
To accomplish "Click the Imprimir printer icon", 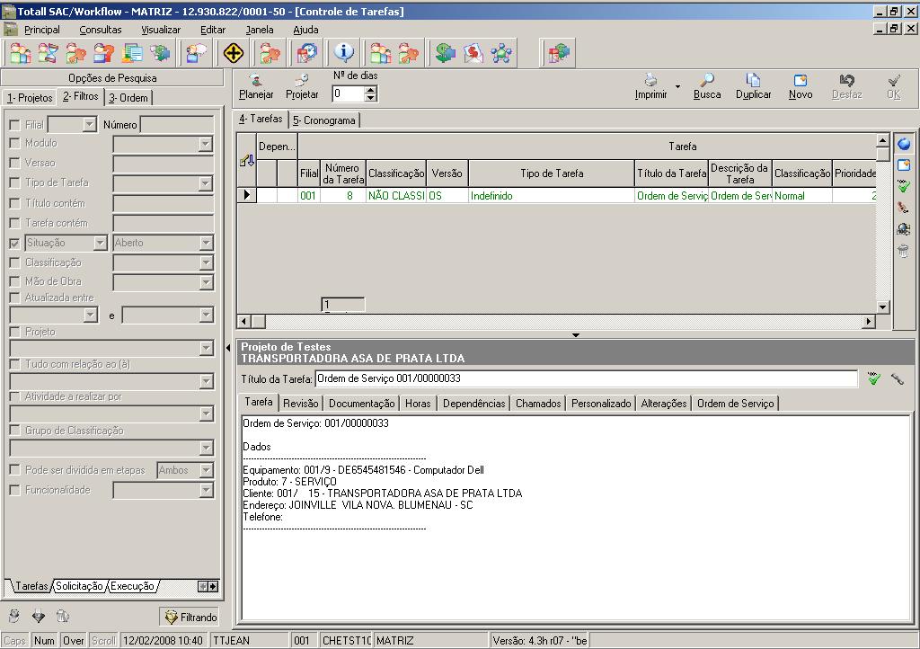I will point(650,80).
